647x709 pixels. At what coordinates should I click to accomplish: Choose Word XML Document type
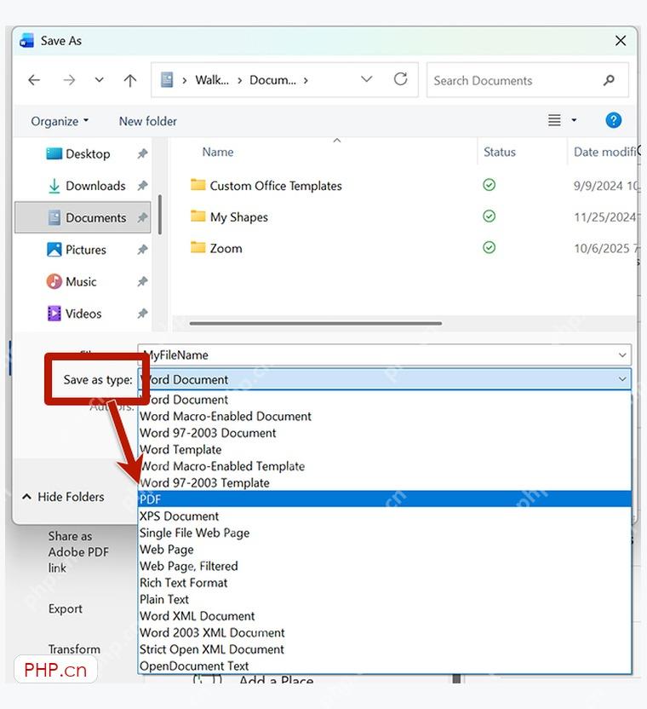[x=385, y=616]
